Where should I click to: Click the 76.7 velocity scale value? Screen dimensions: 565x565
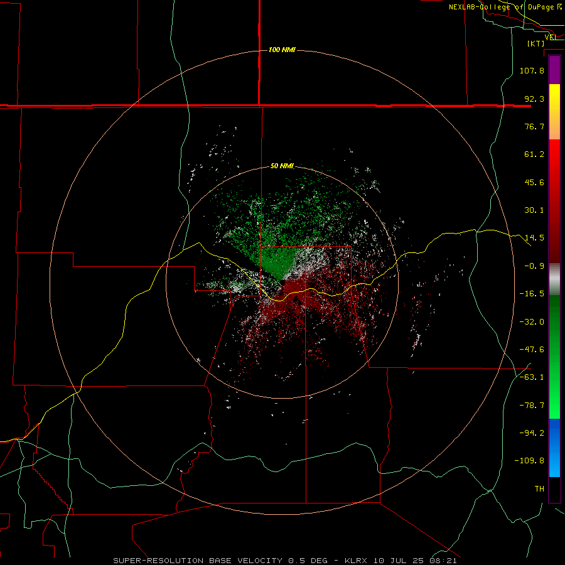coord(534,126)
